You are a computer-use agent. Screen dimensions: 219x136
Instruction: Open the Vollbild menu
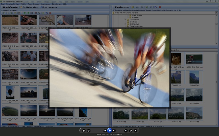click(x=23, y=4)
